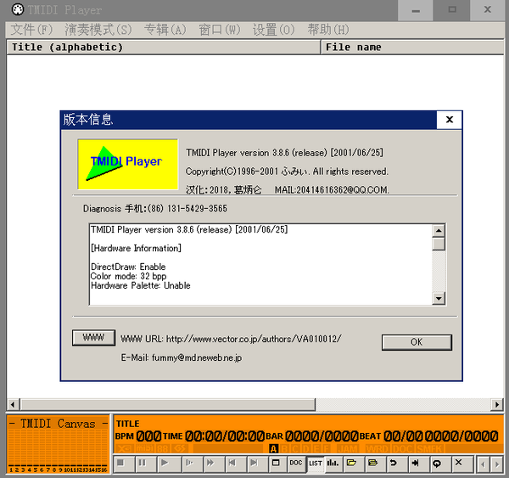The height and width of the screenshot is (478, 509).
Task: Open the 演奏模式(S) menu
Action: tap(98, 30)
